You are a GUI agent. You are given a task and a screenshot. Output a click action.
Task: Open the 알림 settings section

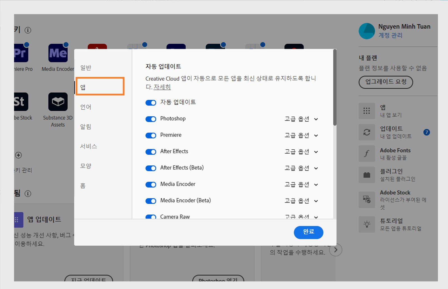(85, 126)
